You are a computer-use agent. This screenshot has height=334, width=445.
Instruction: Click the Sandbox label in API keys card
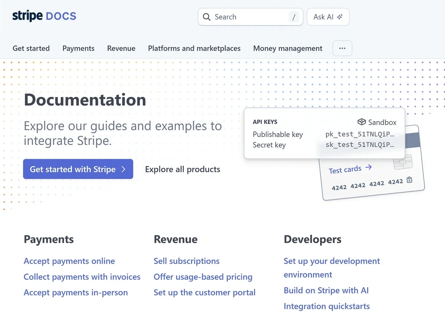[x=382, y=122]
